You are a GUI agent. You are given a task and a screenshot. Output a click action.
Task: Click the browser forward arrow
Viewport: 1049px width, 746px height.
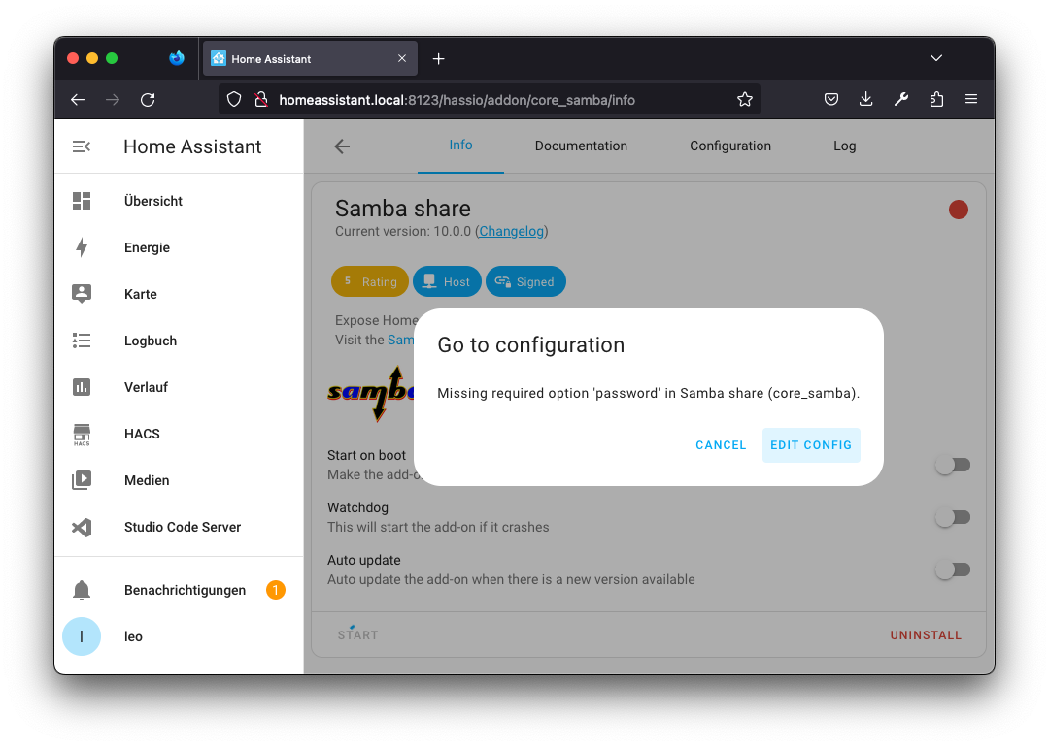pos(113,100)
